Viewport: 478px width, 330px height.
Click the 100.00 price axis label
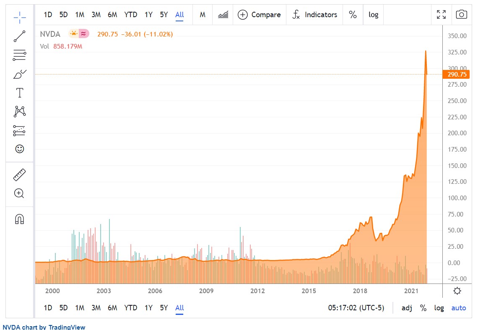[x=457, y=198]
